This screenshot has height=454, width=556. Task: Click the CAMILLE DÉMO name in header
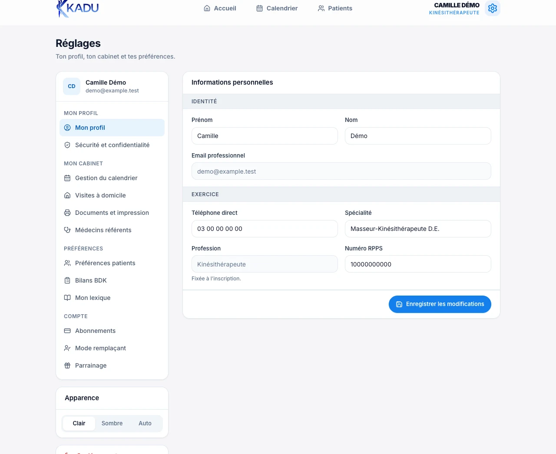(457, 5)
